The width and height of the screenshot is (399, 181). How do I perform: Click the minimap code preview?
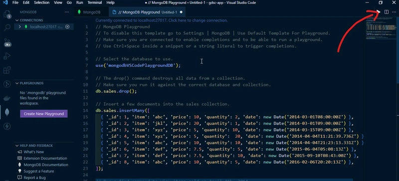(381, 28)
